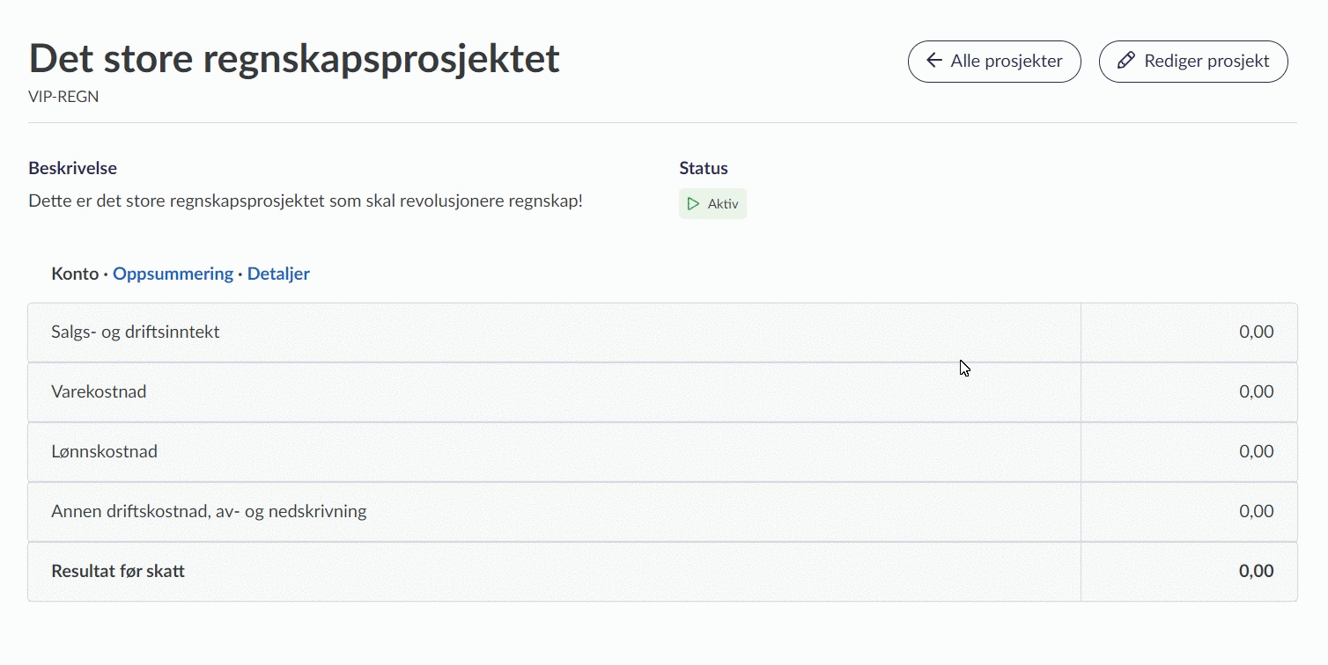Click the Resultat før skatt row label
This screenshot has width=1328, height=665.
pos(118,571)
